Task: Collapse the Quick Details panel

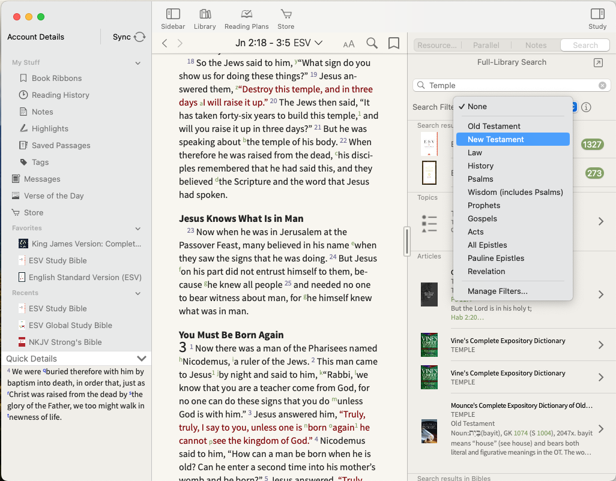Action: 142,359
